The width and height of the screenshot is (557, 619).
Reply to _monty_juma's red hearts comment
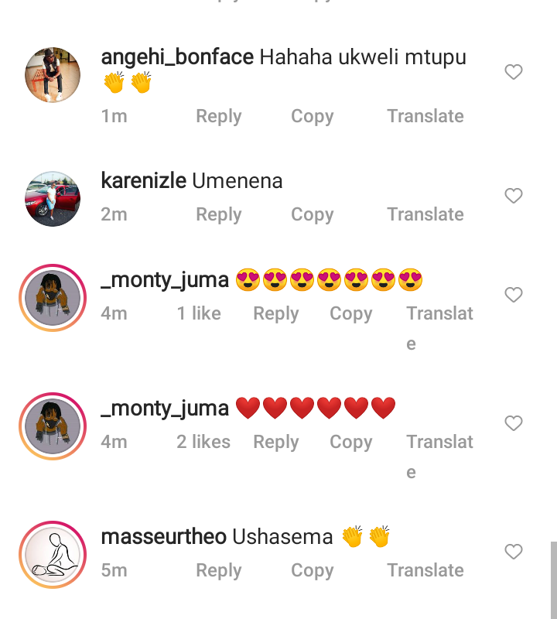(276, 442)
